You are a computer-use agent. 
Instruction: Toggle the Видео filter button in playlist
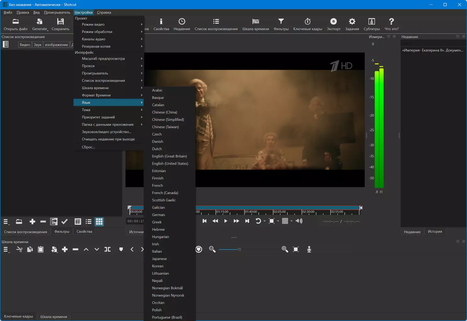25,45
